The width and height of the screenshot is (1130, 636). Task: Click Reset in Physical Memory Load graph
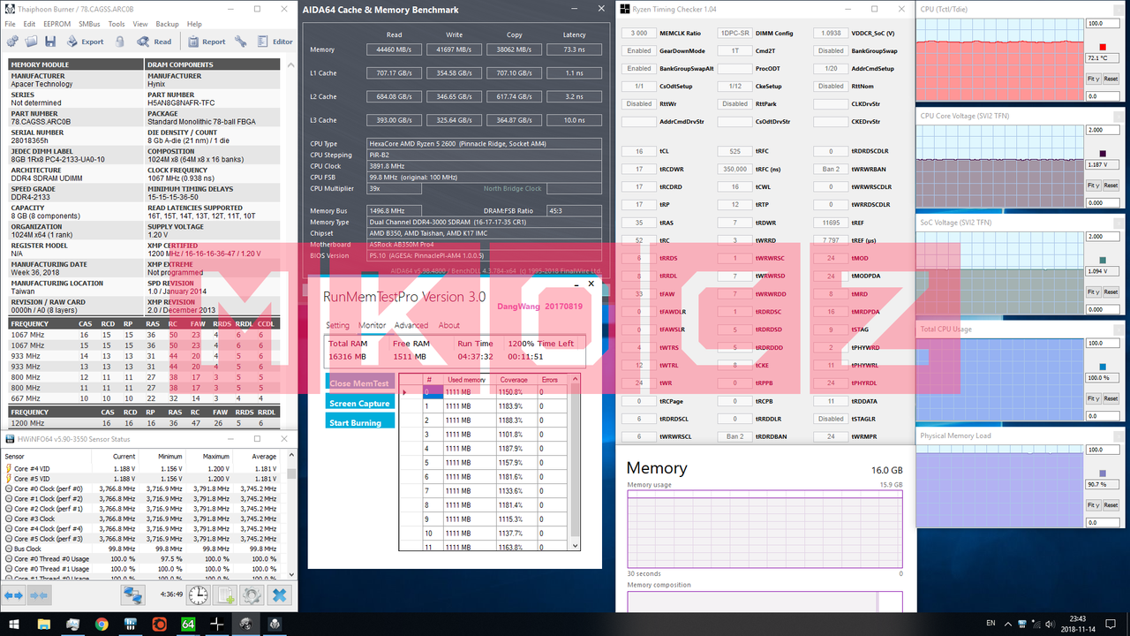1111,505
